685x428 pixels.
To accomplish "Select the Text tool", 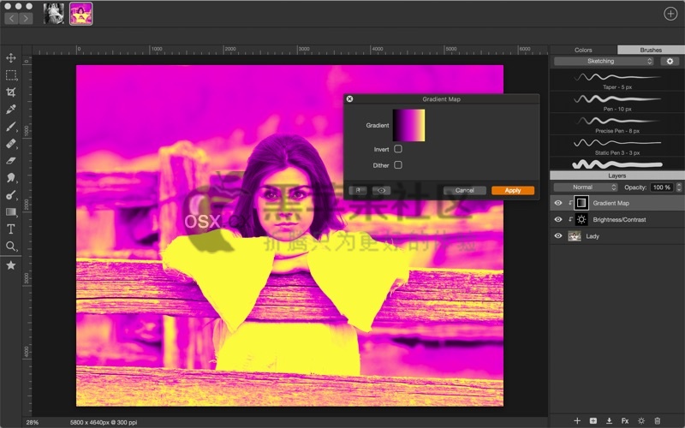I will 11,229.
